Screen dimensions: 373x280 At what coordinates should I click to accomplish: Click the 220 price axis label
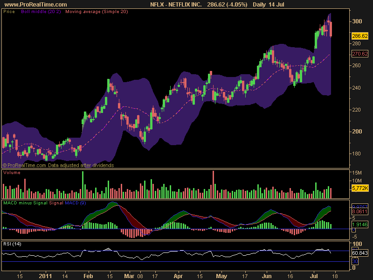(356, 110)
